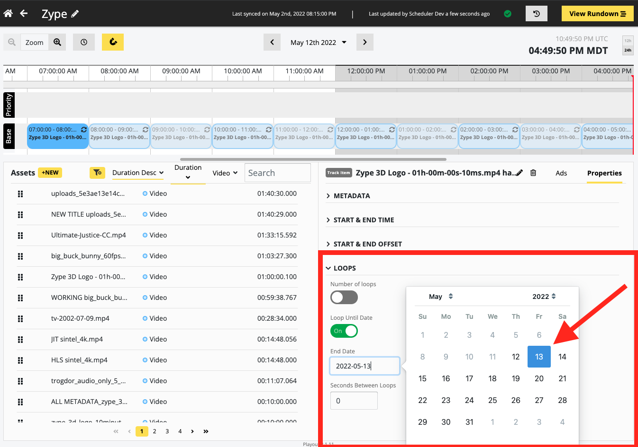Click the yellow filter icon in Assets
Image resolution: width=638 pixels, height=447 pixels.
click(97, 173)
